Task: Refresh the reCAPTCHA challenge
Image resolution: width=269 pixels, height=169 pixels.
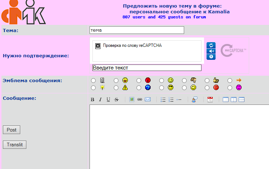Action: click(x=211, y=45)
